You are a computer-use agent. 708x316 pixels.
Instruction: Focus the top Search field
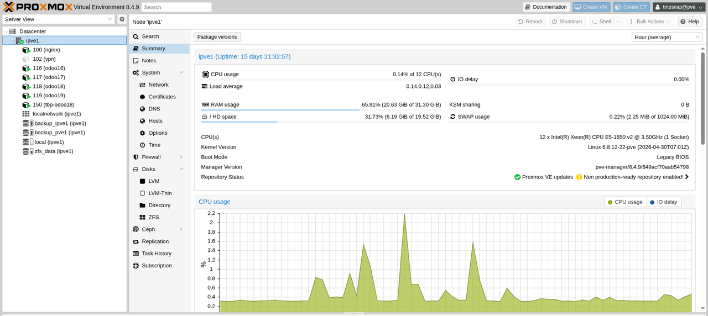coord(176,7)
